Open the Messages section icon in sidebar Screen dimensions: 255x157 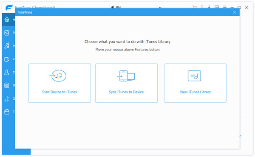(7, 85)
